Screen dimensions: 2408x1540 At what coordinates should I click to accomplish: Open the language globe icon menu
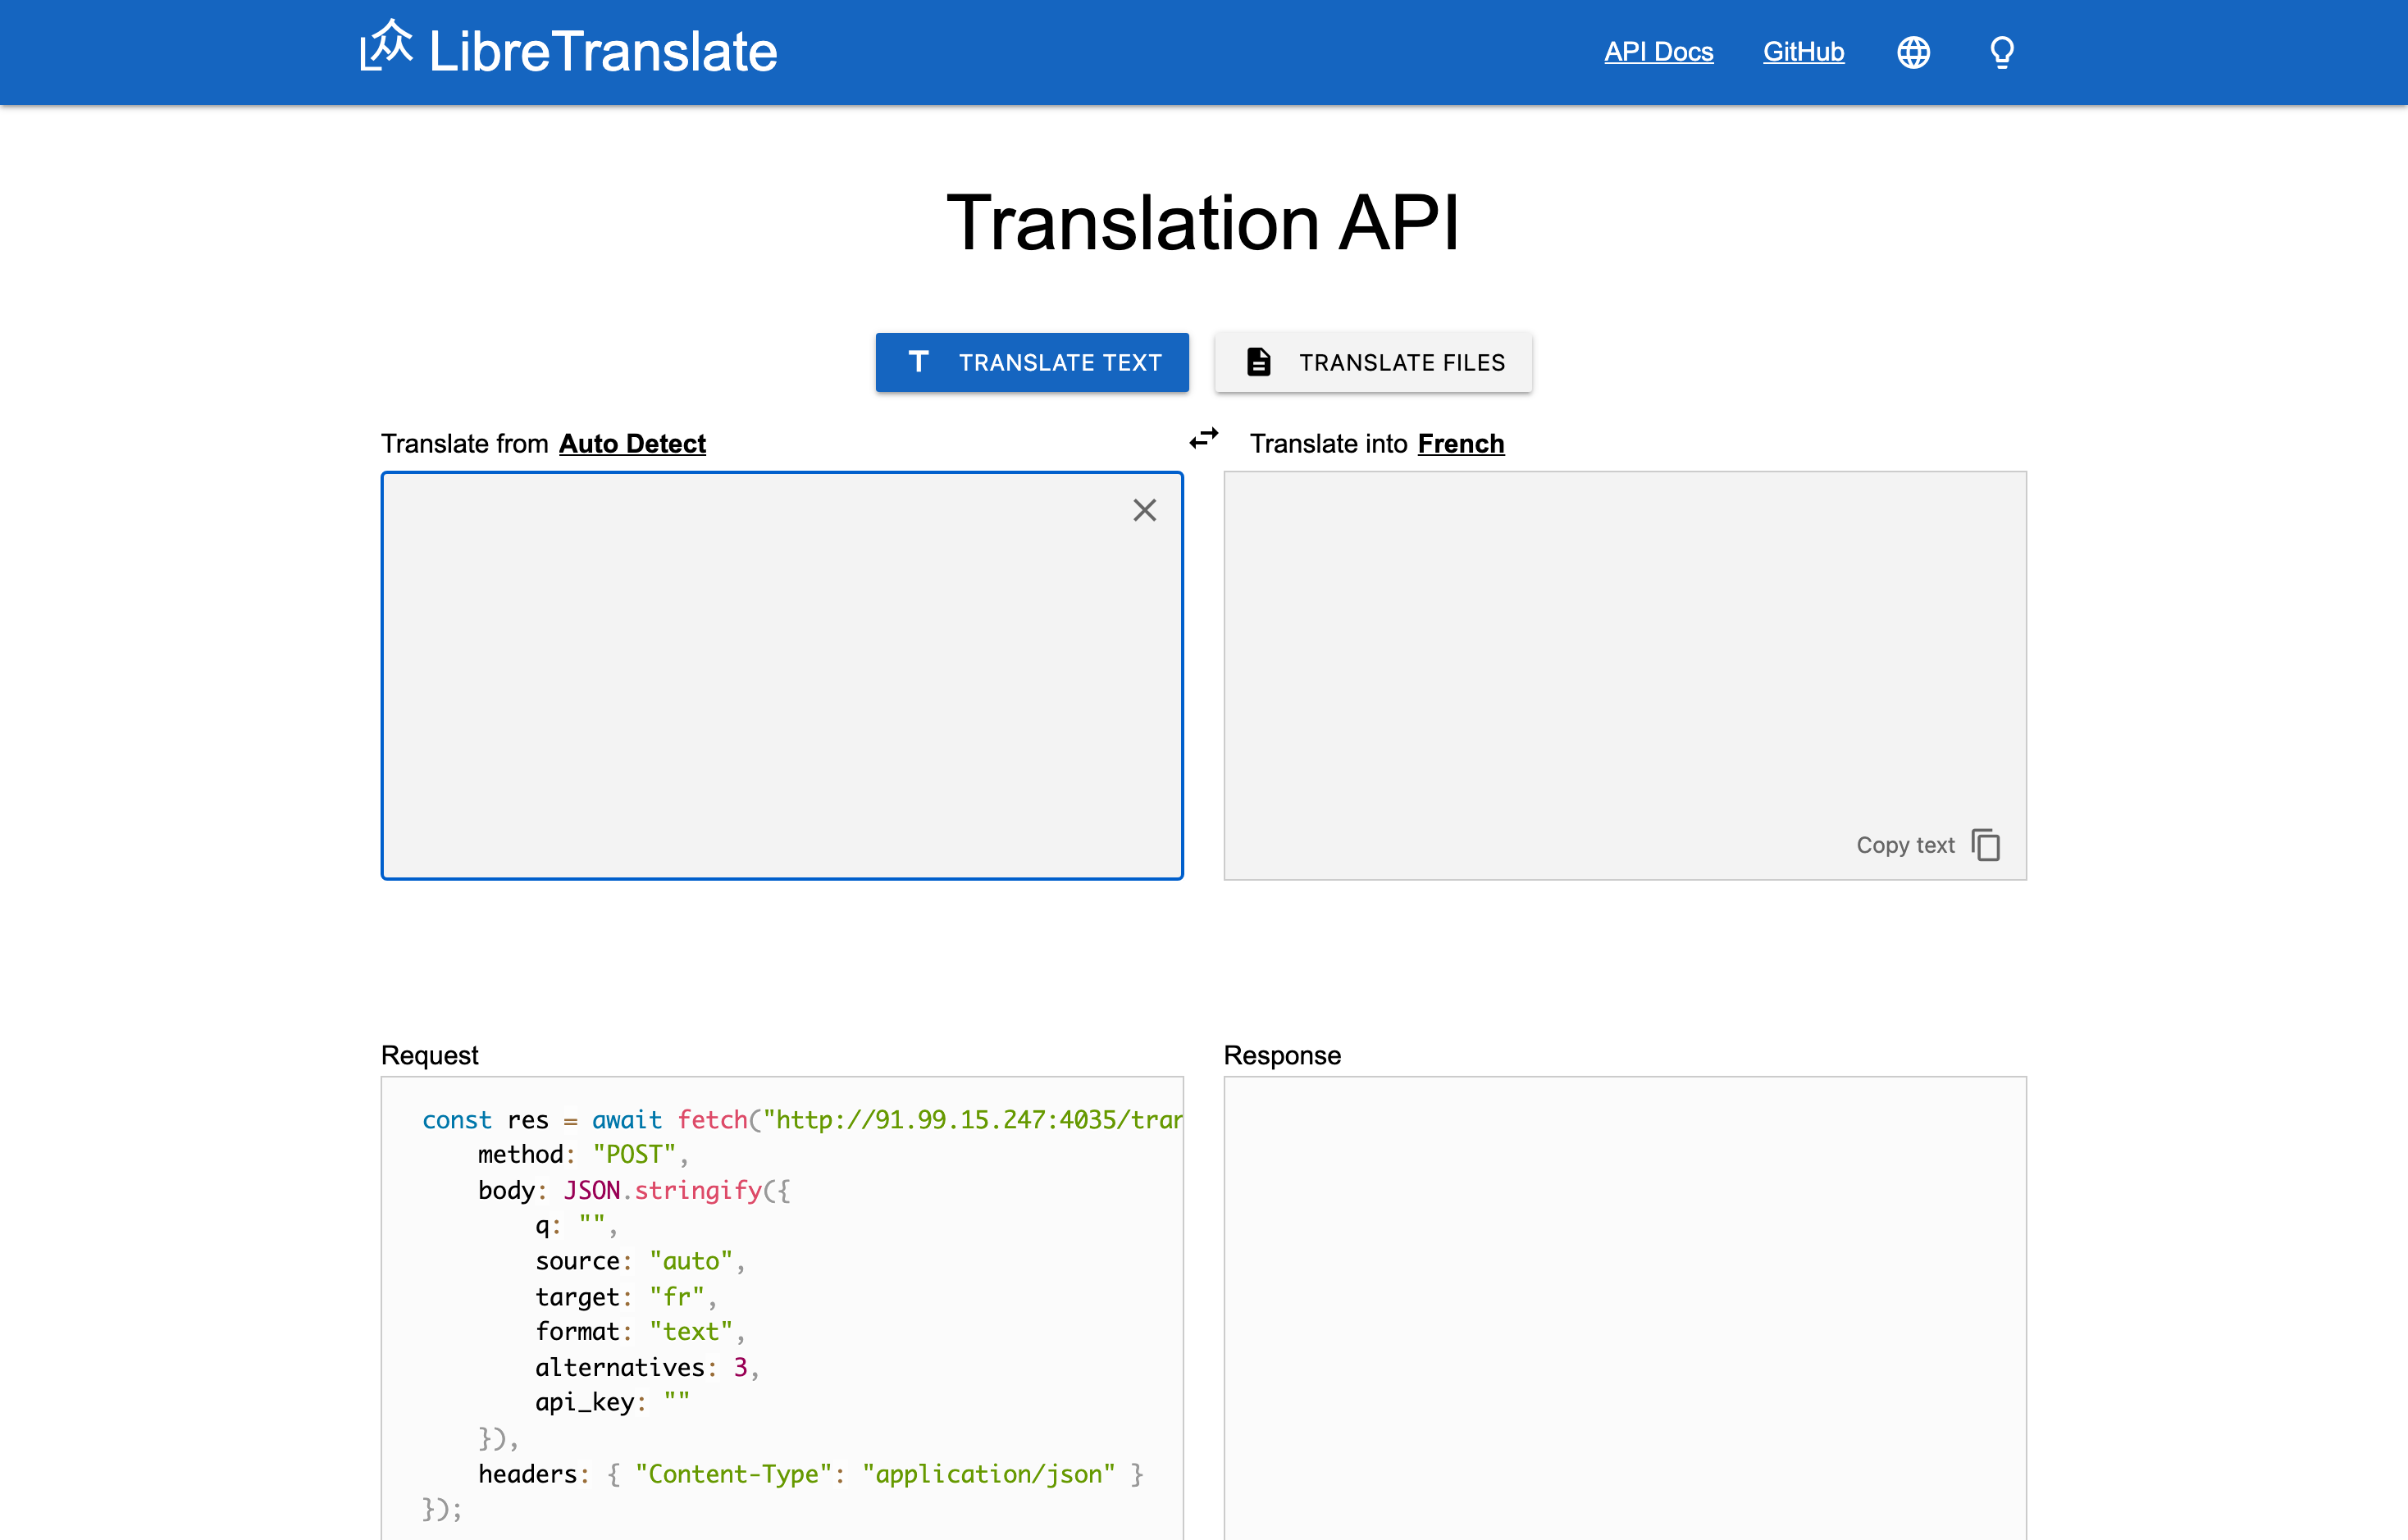[x=1913, y=52]
